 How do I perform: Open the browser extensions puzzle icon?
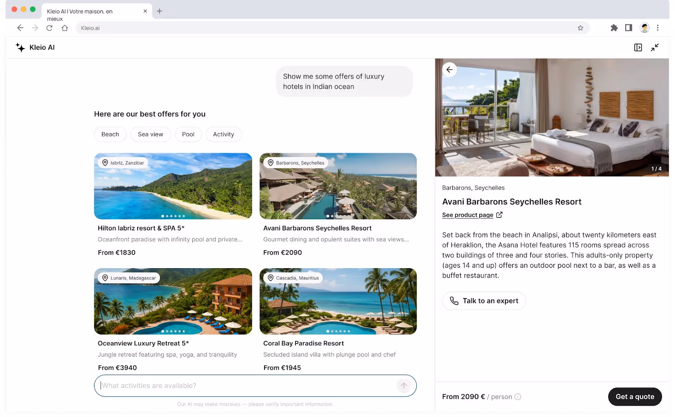(x=614, y=28)
